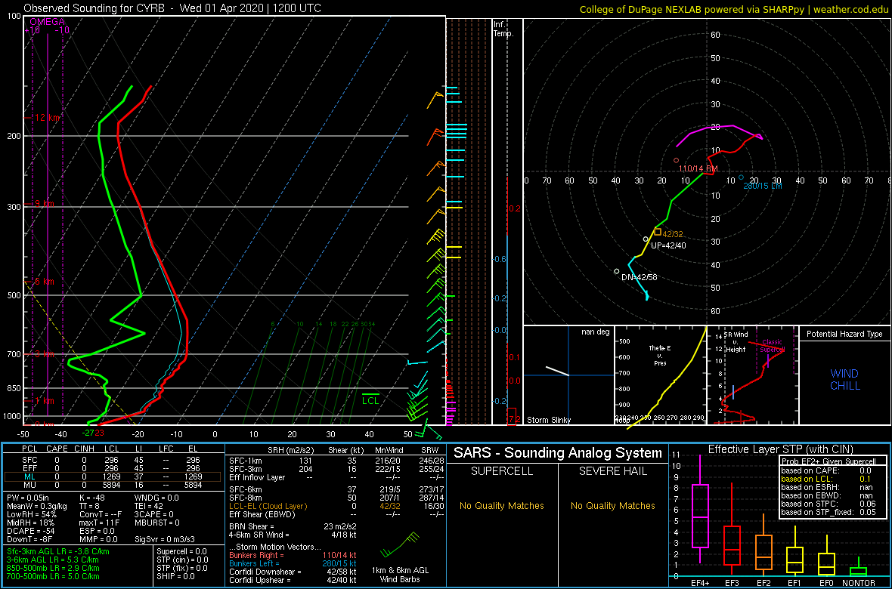Click the Potential Hazard Type header
This screenshot has height=589, width=892.
tap(844, 335)
